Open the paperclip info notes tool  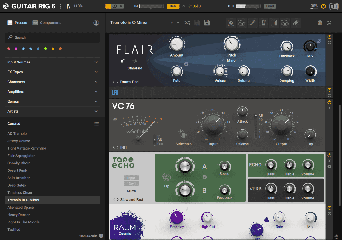(x=296, y=23)
